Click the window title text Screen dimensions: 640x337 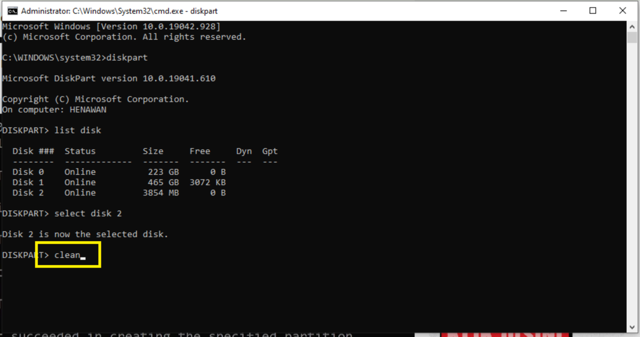tap(119, 11)
